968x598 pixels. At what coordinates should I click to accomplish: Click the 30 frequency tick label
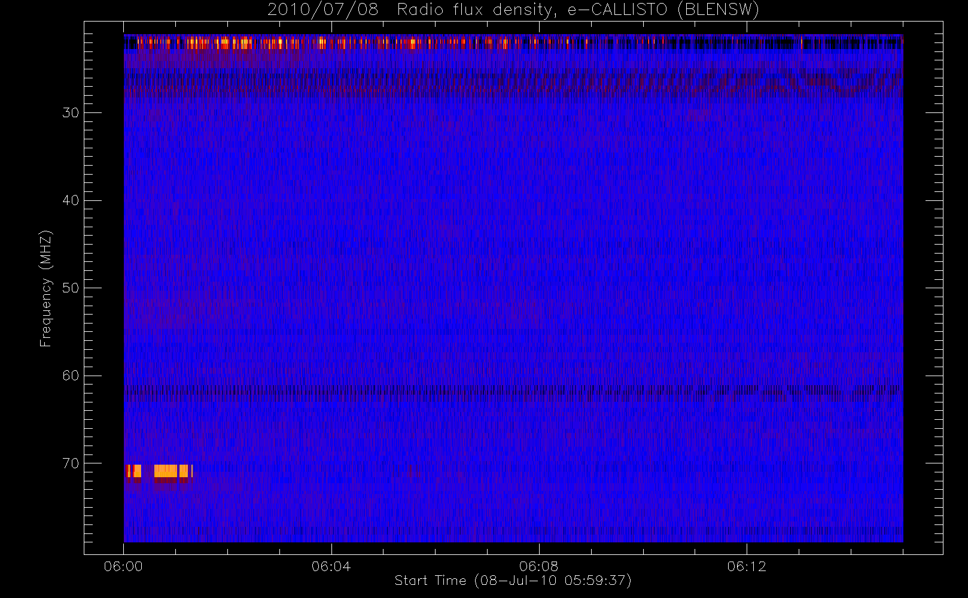71,112
